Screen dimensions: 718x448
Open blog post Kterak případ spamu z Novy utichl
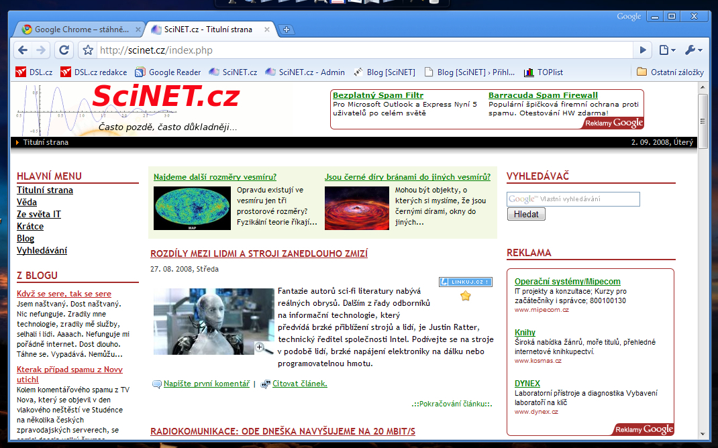pyautogui.click(x=70, y=374)
